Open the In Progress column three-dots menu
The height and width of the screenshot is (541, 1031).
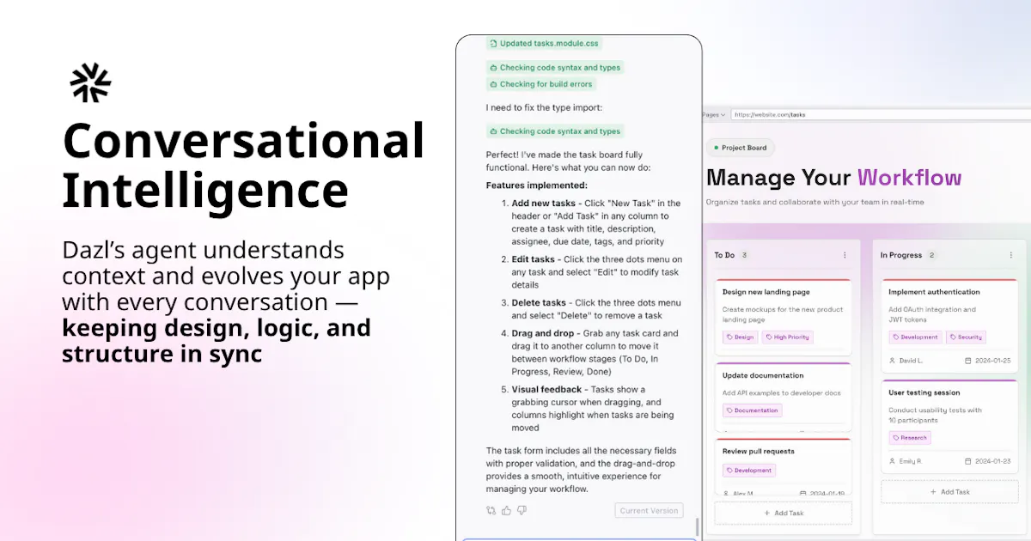[1010, 255]
